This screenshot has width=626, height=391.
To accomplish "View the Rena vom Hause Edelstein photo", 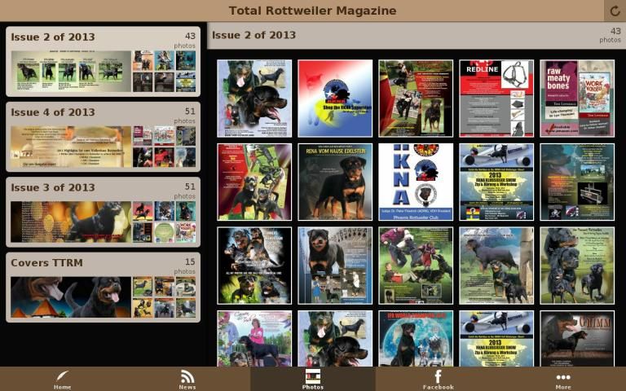I will (335, 182).
